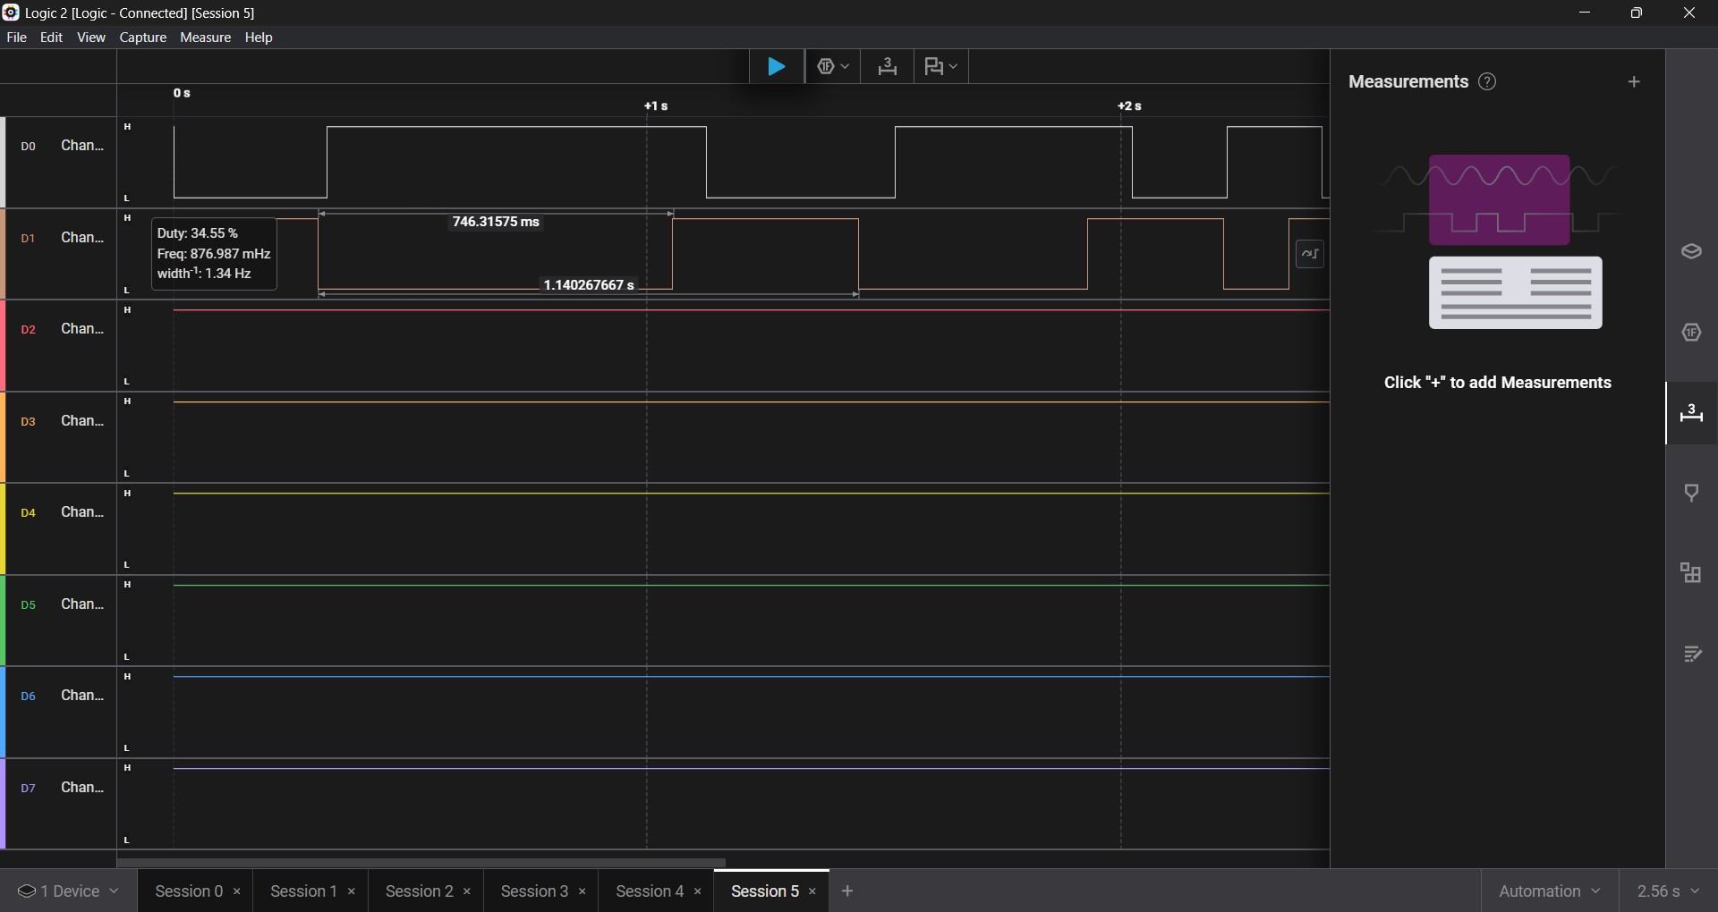Screen dimensions: 1718x912
Task: Open the Analyzers sidebar icon
Action: (x=1691, y=332)
